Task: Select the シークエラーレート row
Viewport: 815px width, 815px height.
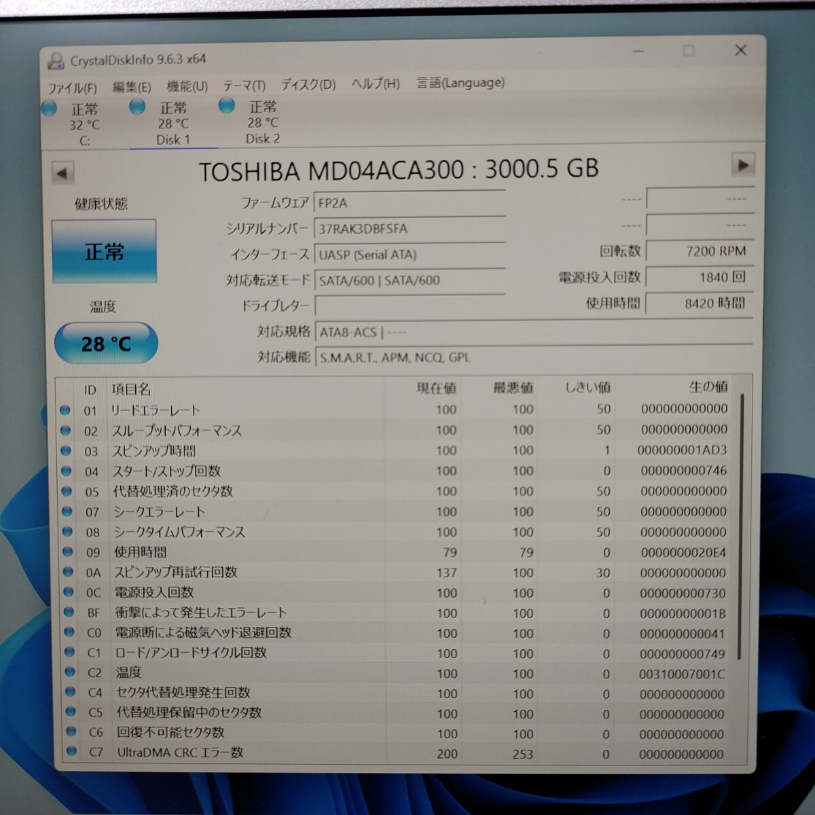Action: point(397,511)
